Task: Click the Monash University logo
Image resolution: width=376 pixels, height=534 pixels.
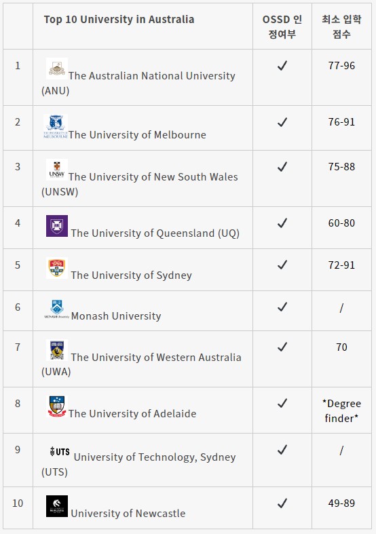Action: 57,309
